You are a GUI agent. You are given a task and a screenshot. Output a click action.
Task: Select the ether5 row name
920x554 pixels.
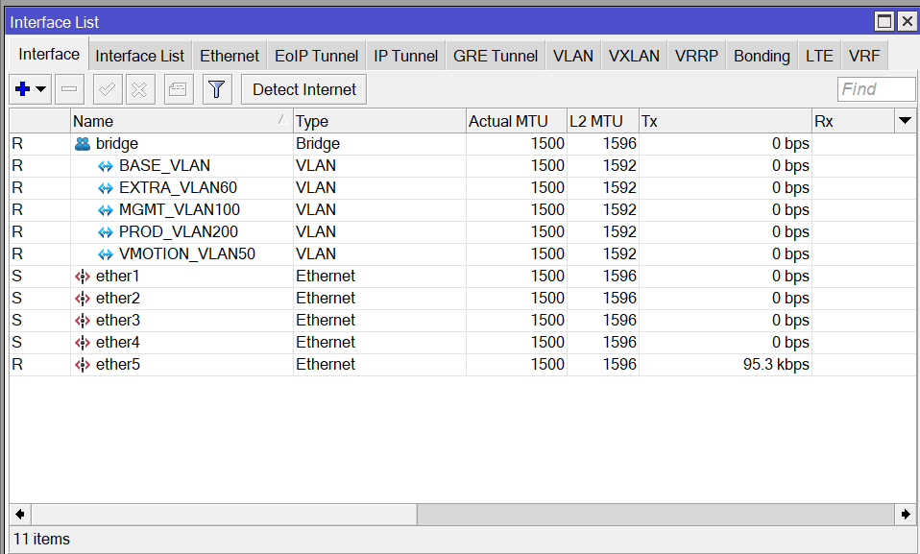click(x=118, y=365)
